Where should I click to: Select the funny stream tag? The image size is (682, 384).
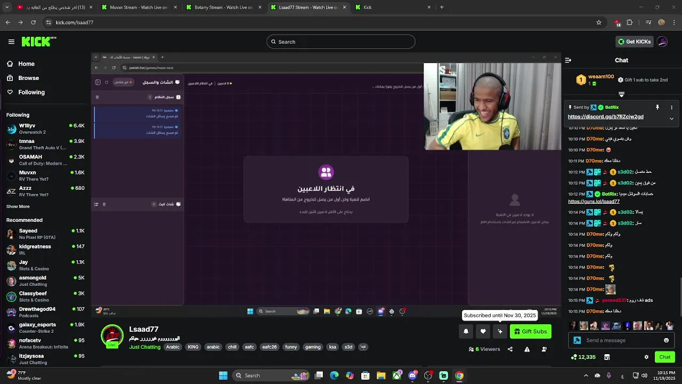point(291,347)
